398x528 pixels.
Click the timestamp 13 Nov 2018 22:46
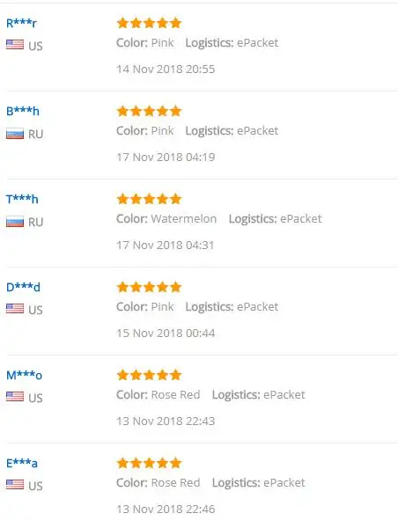pyautogui.click(x=166, y=510)
